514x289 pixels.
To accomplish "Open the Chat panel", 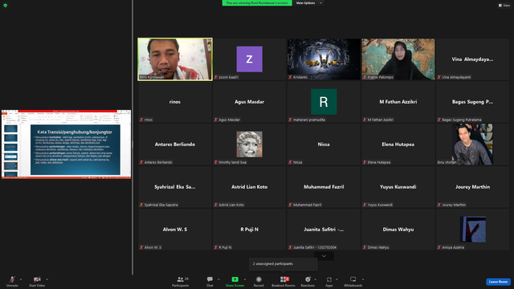I will coord(210,281).
